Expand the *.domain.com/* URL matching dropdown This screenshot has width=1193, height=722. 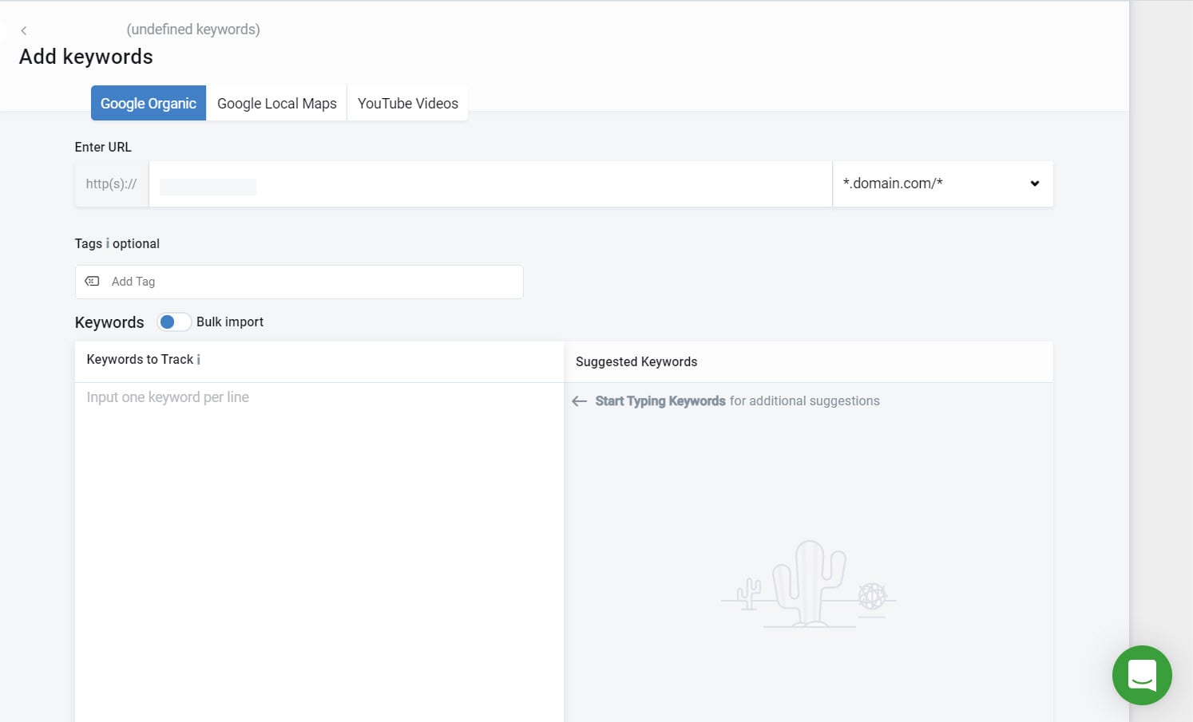[x=942, y=183]
